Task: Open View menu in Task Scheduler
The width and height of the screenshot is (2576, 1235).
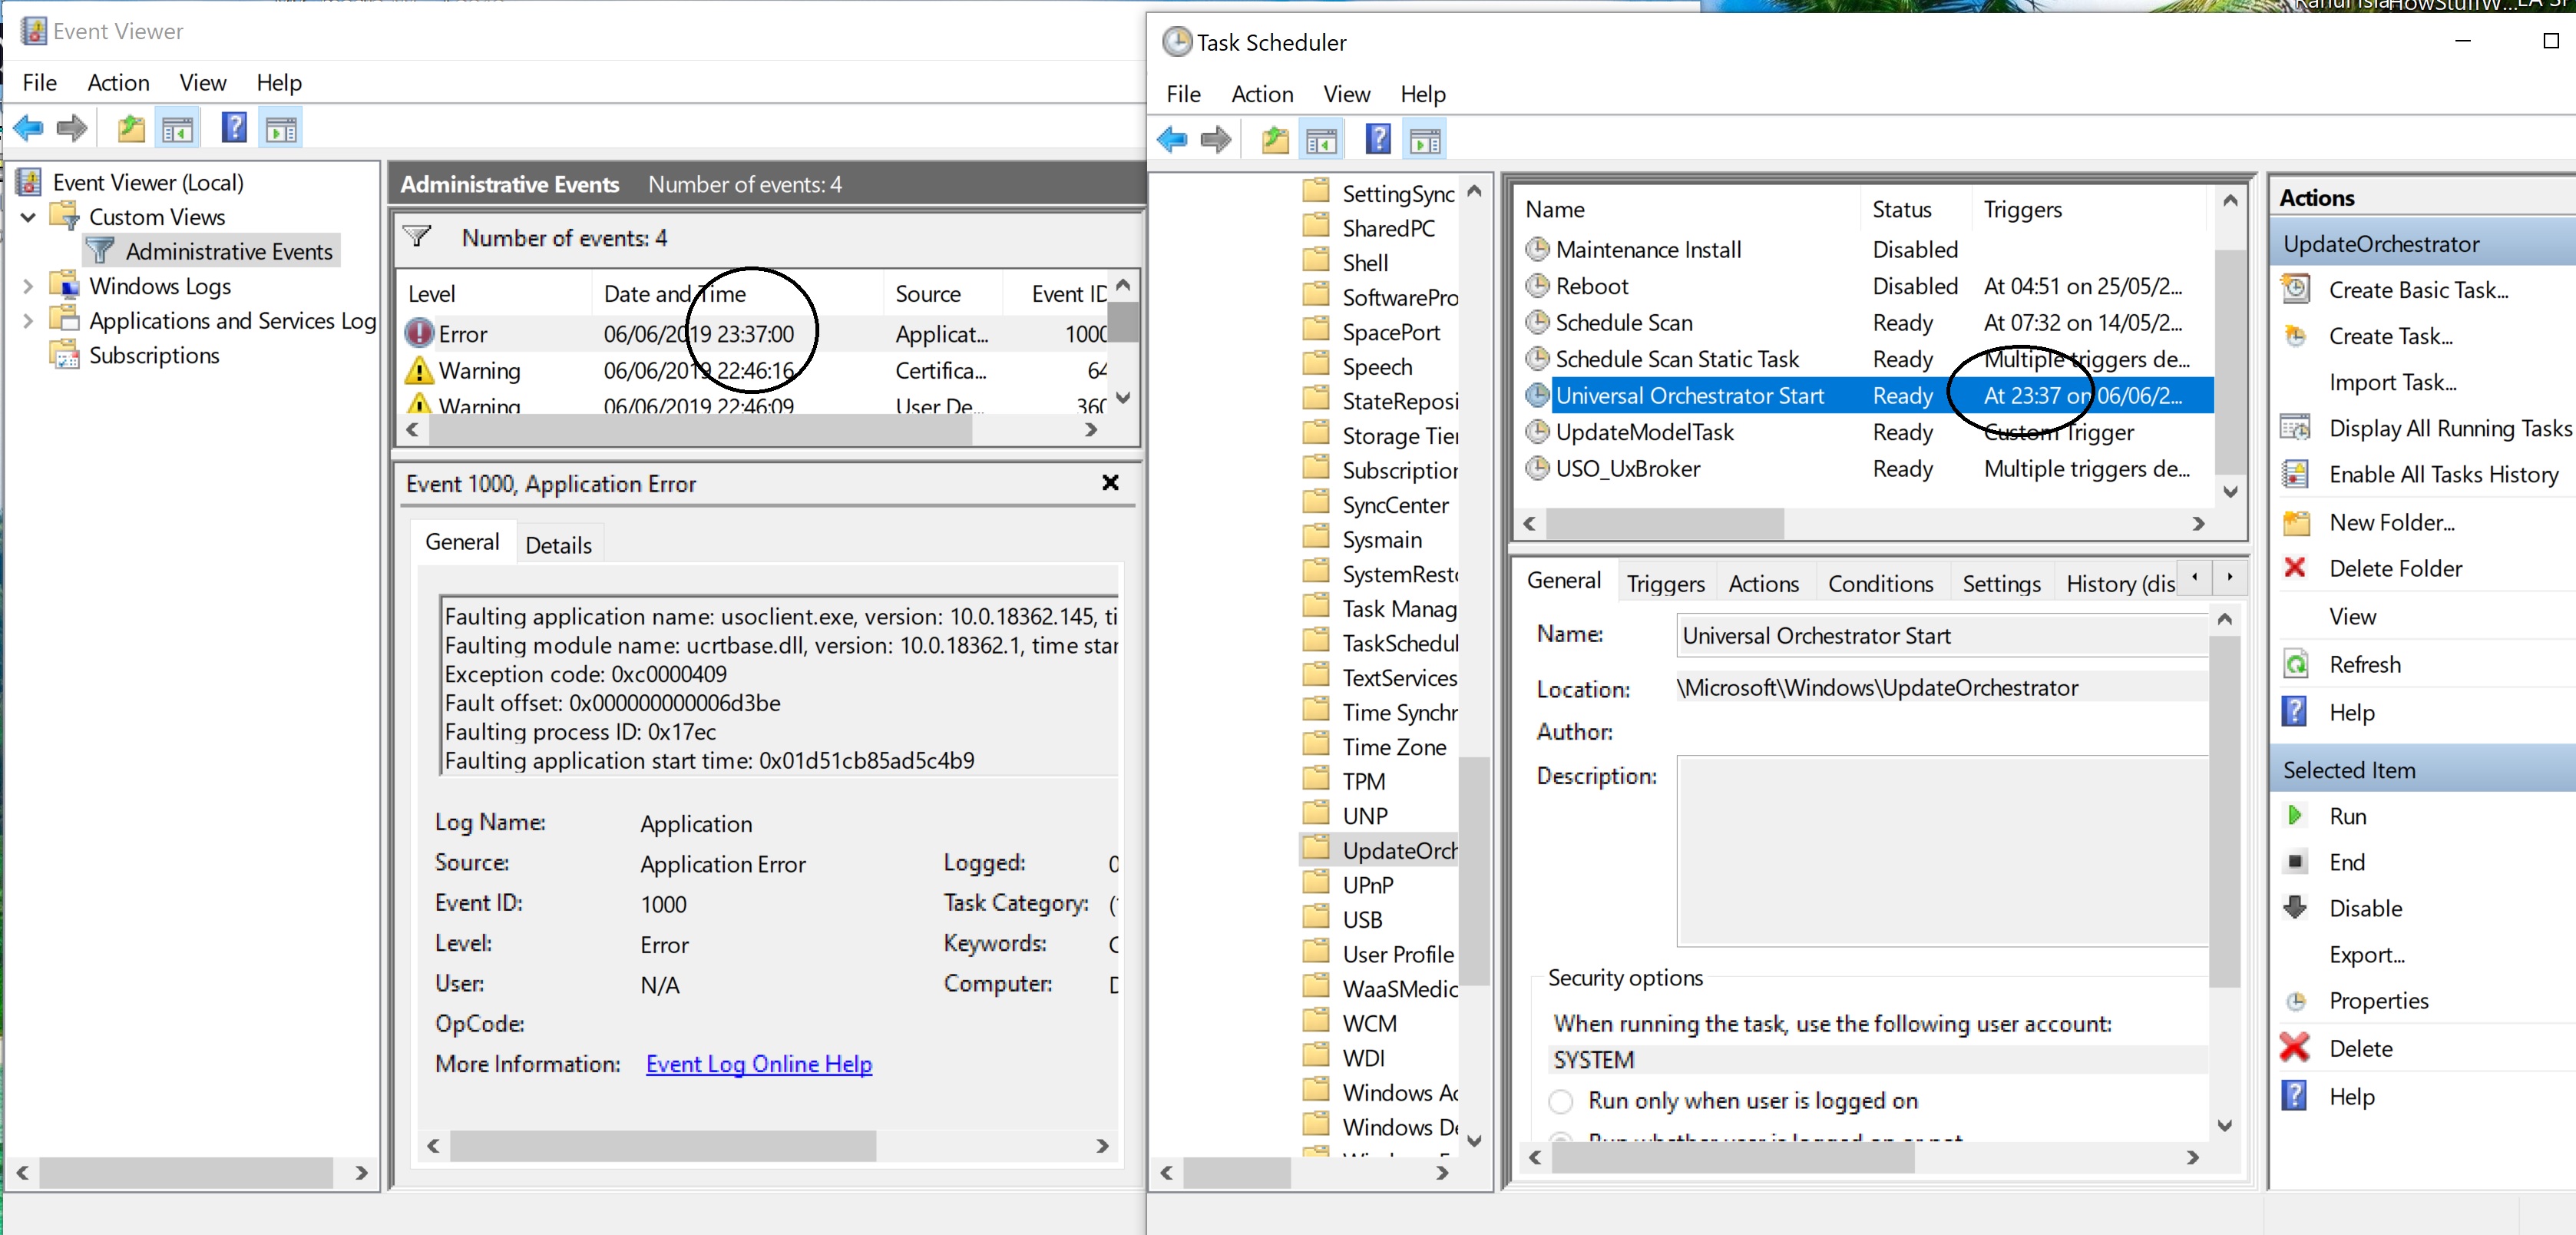Action: pyautogui.click(x=1346, y=94)
